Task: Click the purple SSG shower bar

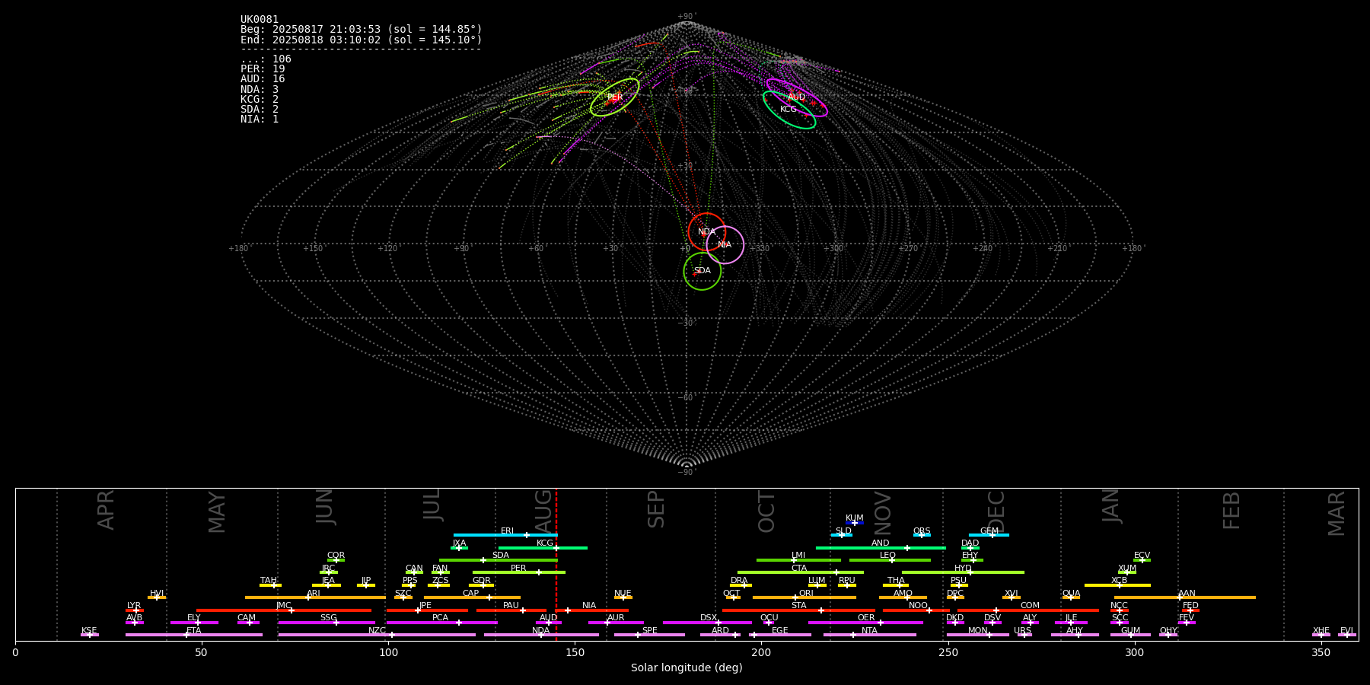Action: pyautogui.click(x=327, y=623)
